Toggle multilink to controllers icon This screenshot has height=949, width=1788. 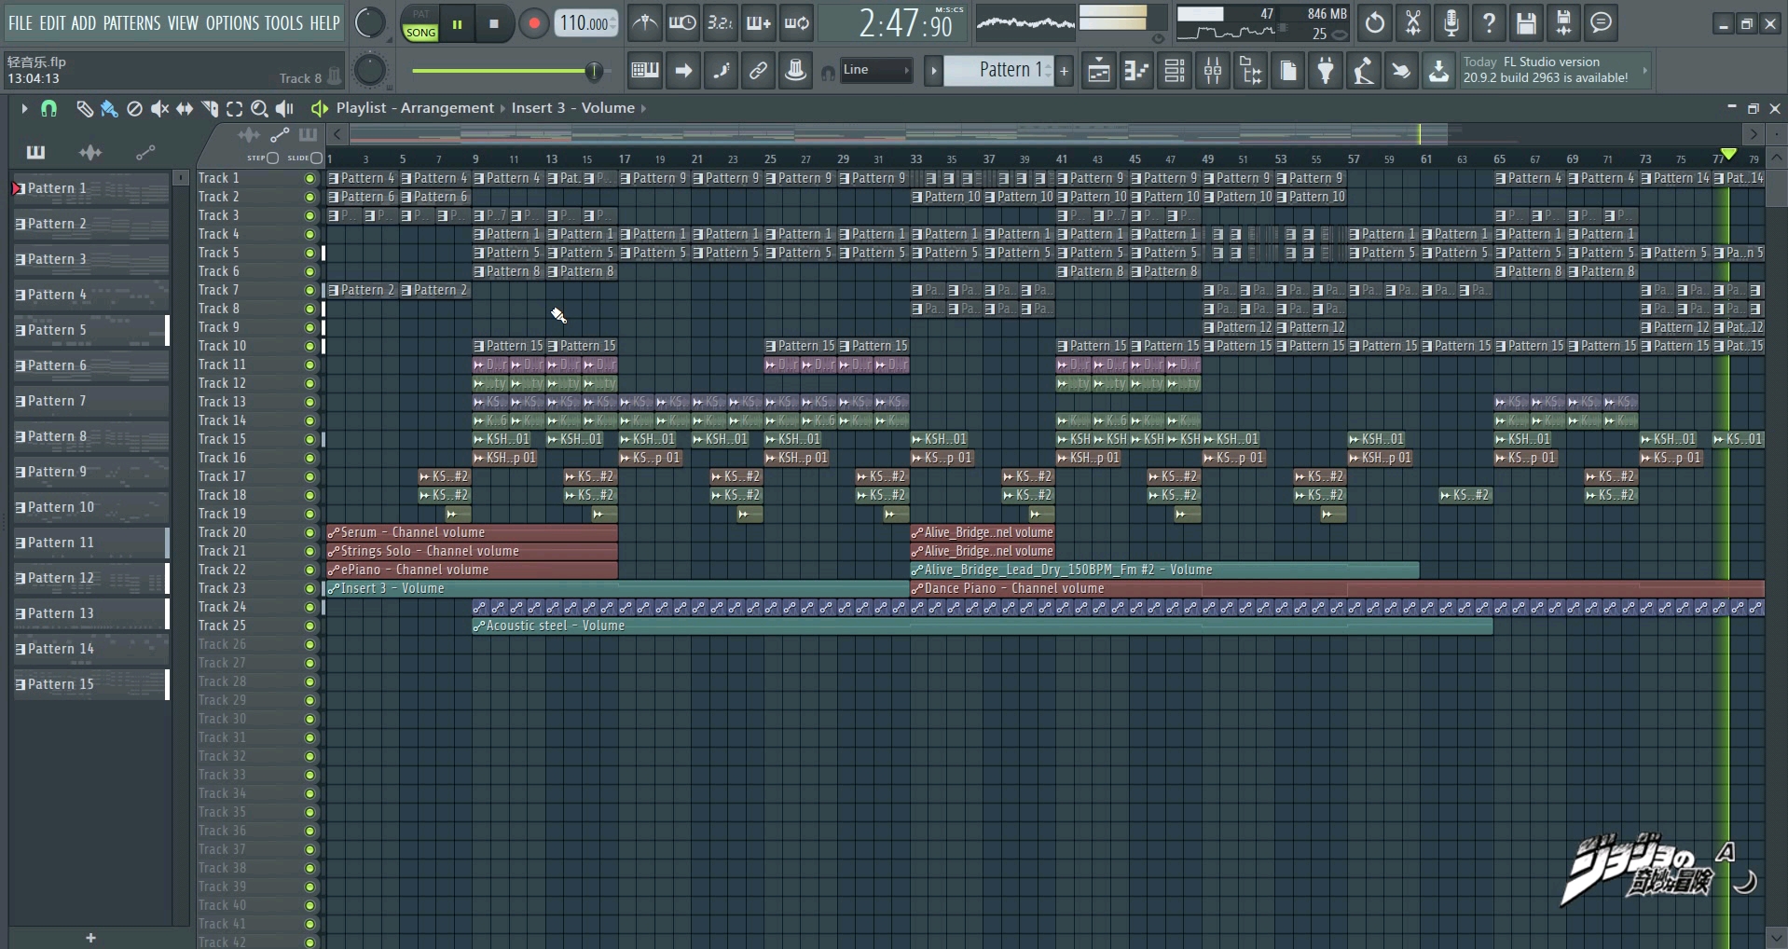[796, 70]
